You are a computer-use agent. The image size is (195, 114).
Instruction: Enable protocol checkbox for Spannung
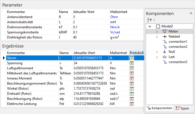pos(132,63)
